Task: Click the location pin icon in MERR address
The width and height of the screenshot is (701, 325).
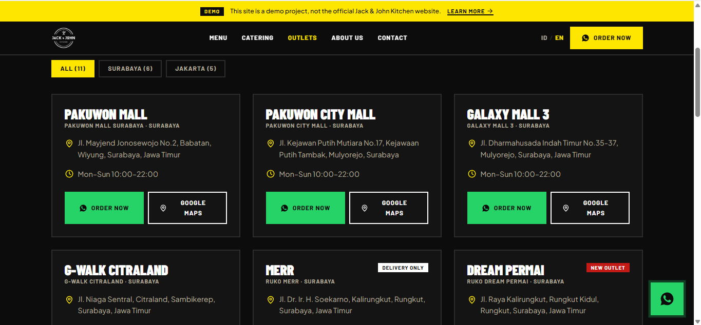Action: pyautogui.click(x=271, y=299)
